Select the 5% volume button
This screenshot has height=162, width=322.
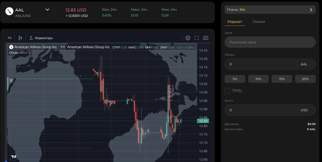tap(235, 79)
